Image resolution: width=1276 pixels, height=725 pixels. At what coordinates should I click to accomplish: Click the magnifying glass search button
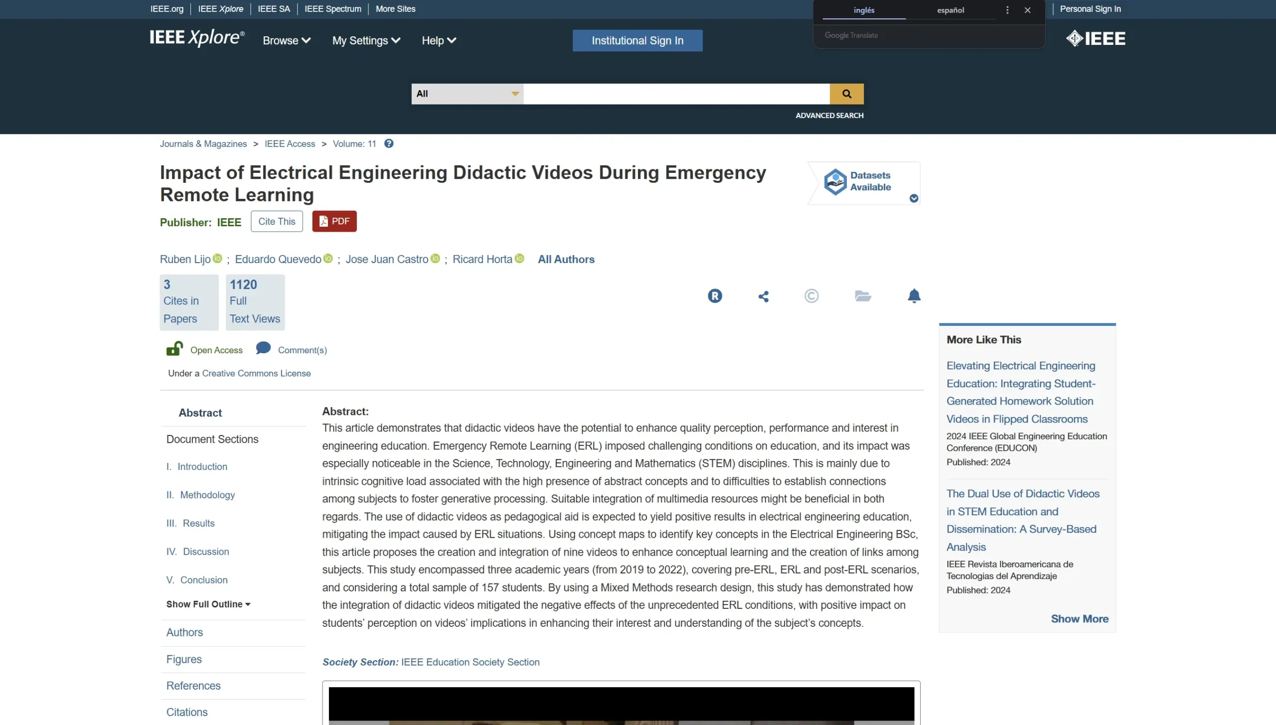pos(846,94)
